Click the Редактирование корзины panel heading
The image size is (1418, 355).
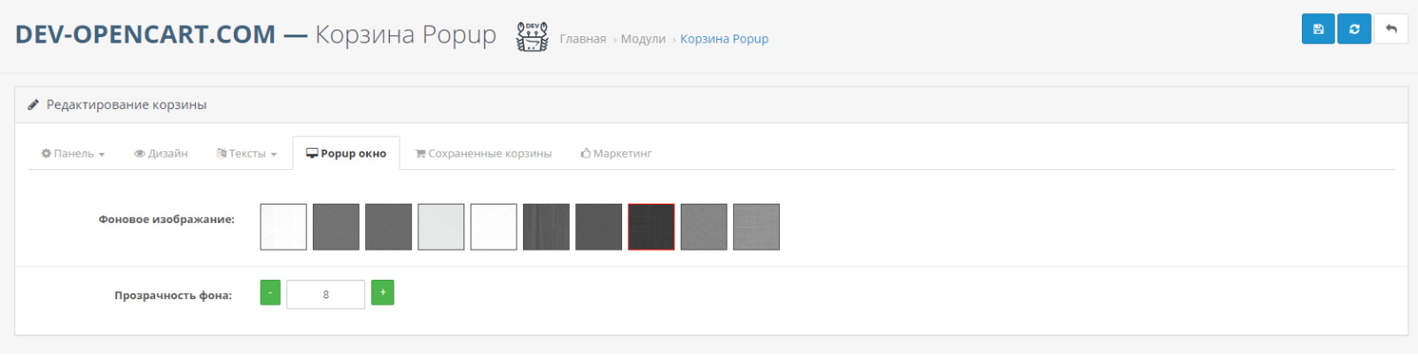pos(126,104)
